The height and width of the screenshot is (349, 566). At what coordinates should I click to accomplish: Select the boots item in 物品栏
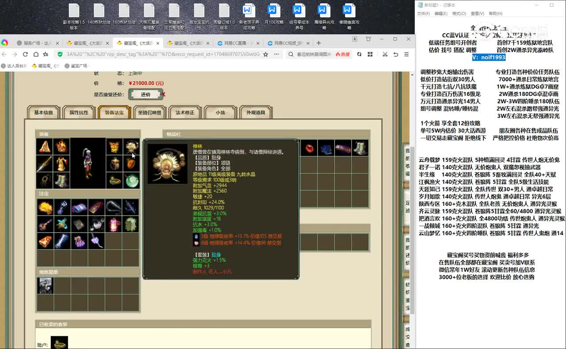(360, 148)
